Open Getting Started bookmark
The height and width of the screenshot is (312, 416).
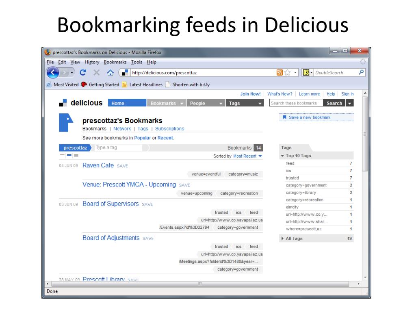(x=100, y=84)
